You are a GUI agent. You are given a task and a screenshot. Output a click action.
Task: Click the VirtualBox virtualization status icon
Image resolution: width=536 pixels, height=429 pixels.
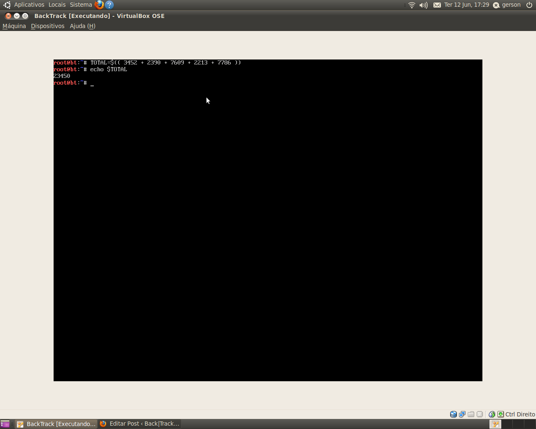480,414
